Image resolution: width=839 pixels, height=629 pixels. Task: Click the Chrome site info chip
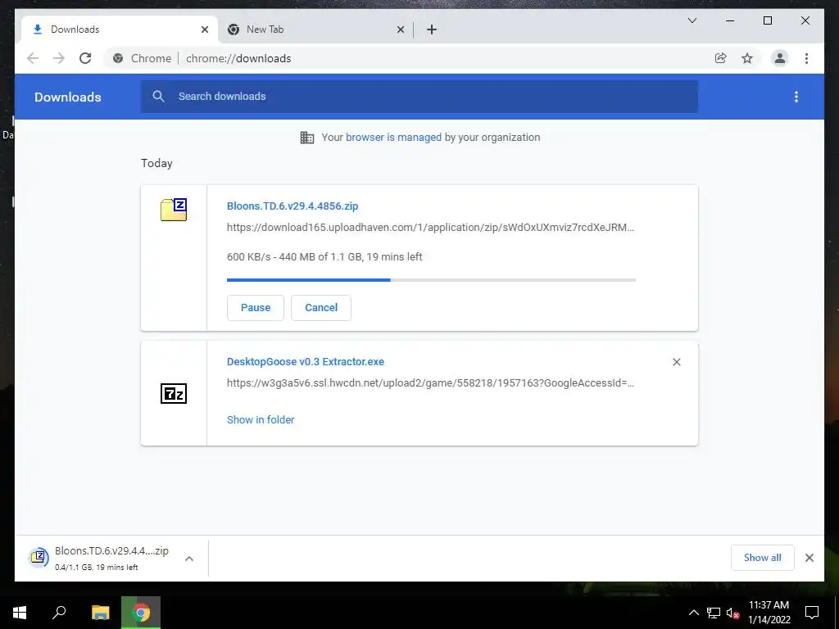pos(143,58)
